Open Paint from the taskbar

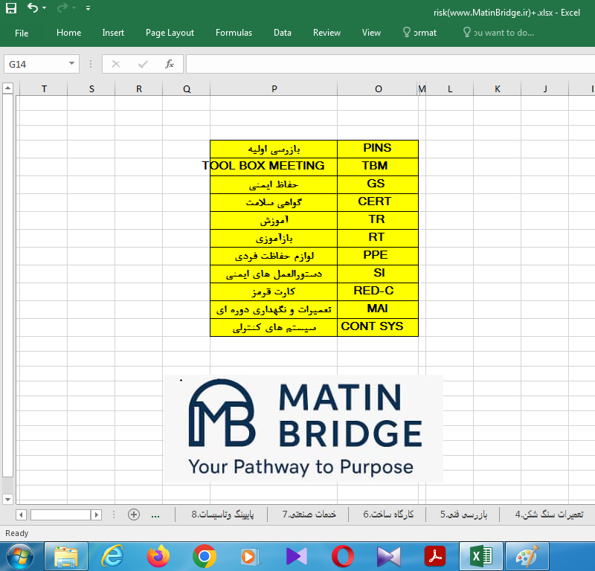pyautogui.click(x=527, y=555)
